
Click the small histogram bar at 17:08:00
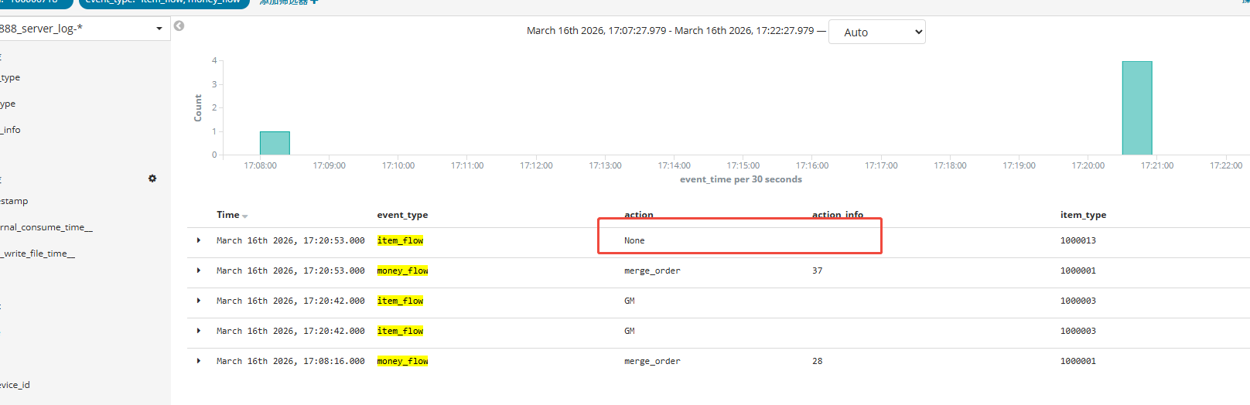tap(275, 143)
